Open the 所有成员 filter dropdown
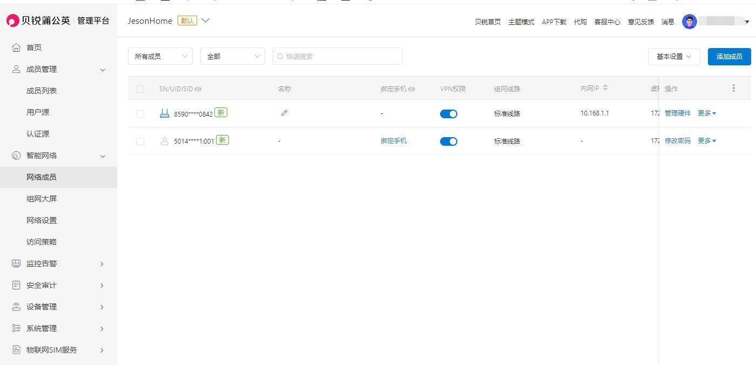756x365 pixels. pos(160,56)
